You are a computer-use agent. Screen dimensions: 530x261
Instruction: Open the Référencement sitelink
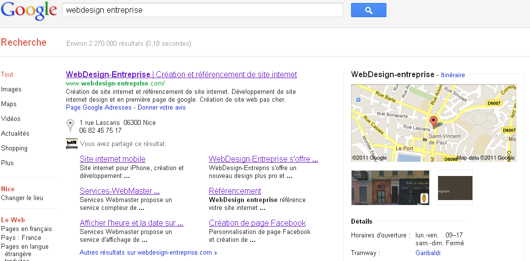pos(235,191)
